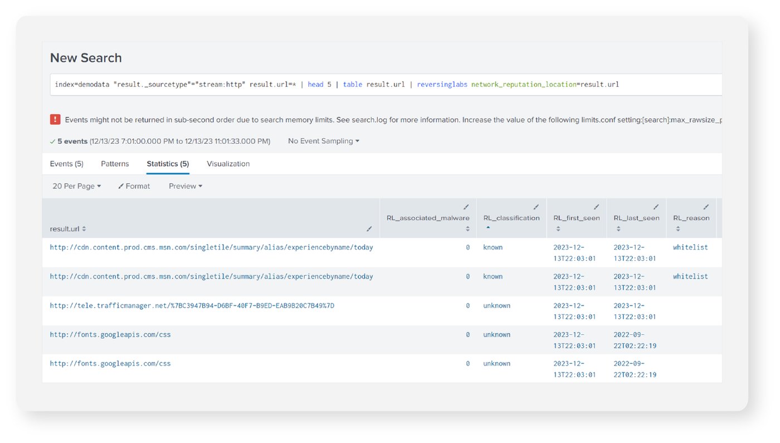Sort the RL_last_seen column arrows
Viewport: 780px width, 443px height.
pos(618,228)
